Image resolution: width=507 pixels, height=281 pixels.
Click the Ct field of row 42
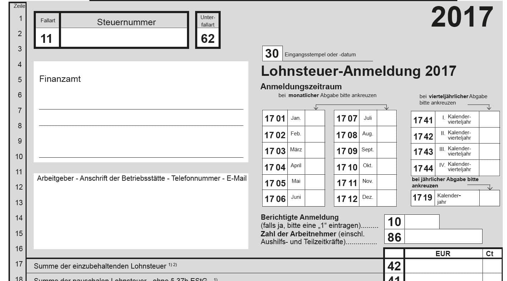click(492, 266)
